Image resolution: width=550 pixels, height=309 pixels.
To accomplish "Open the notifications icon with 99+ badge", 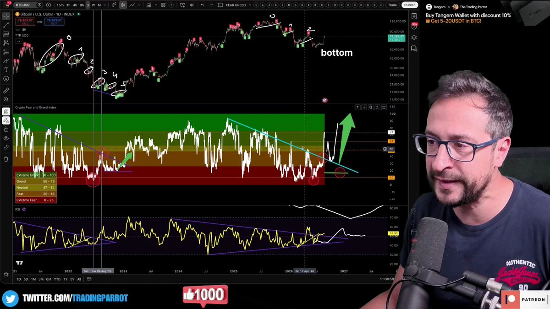I will [414, 27].
